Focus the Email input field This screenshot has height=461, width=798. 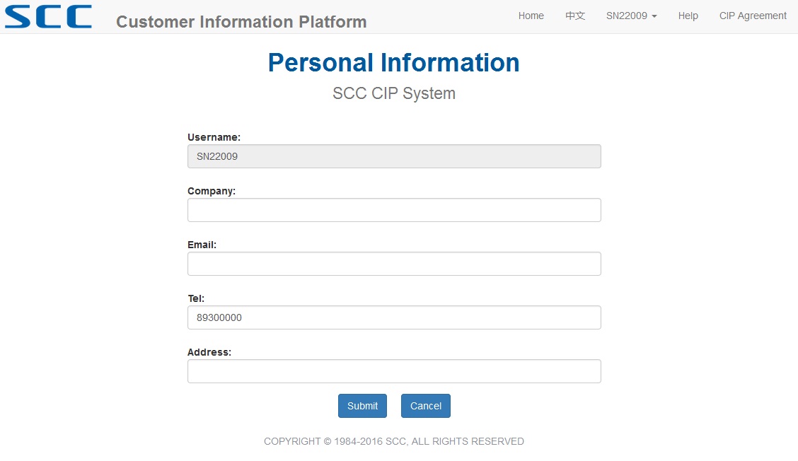(x=394, y=264)
